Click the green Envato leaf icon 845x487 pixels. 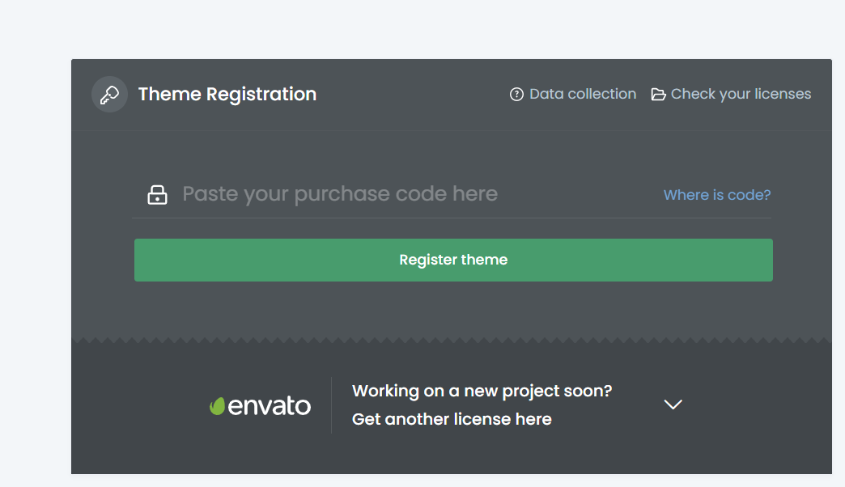(x=217, y=406)
